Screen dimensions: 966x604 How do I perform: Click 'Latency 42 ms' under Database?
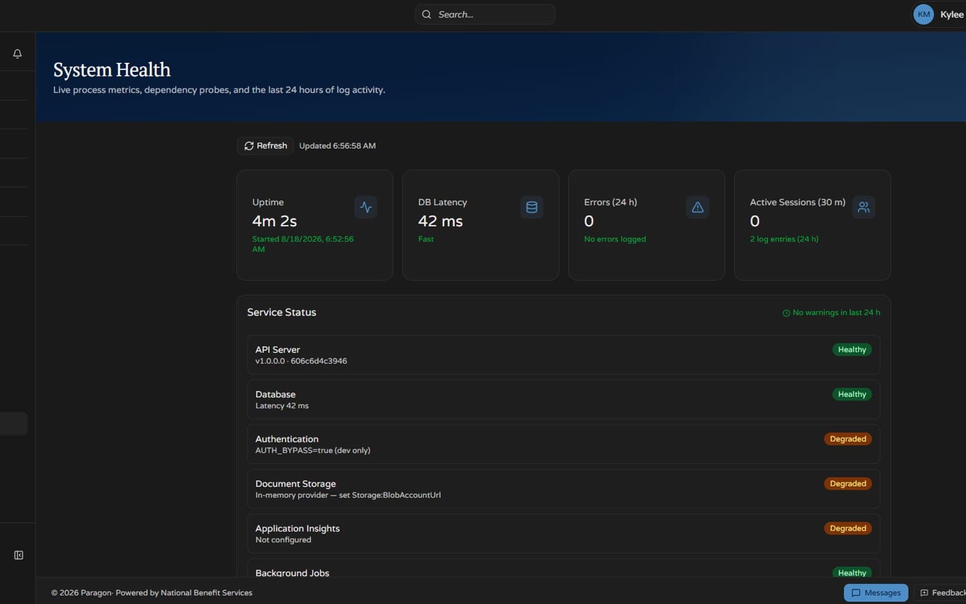click(x=282, y=406)
